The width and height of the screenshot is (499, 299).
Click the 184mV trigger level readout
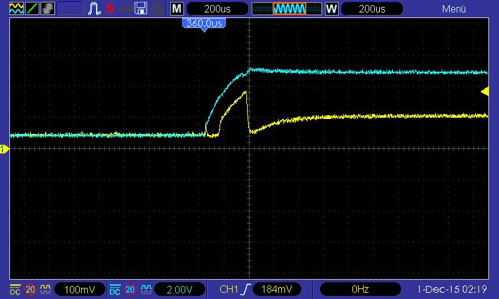point(275,289)
